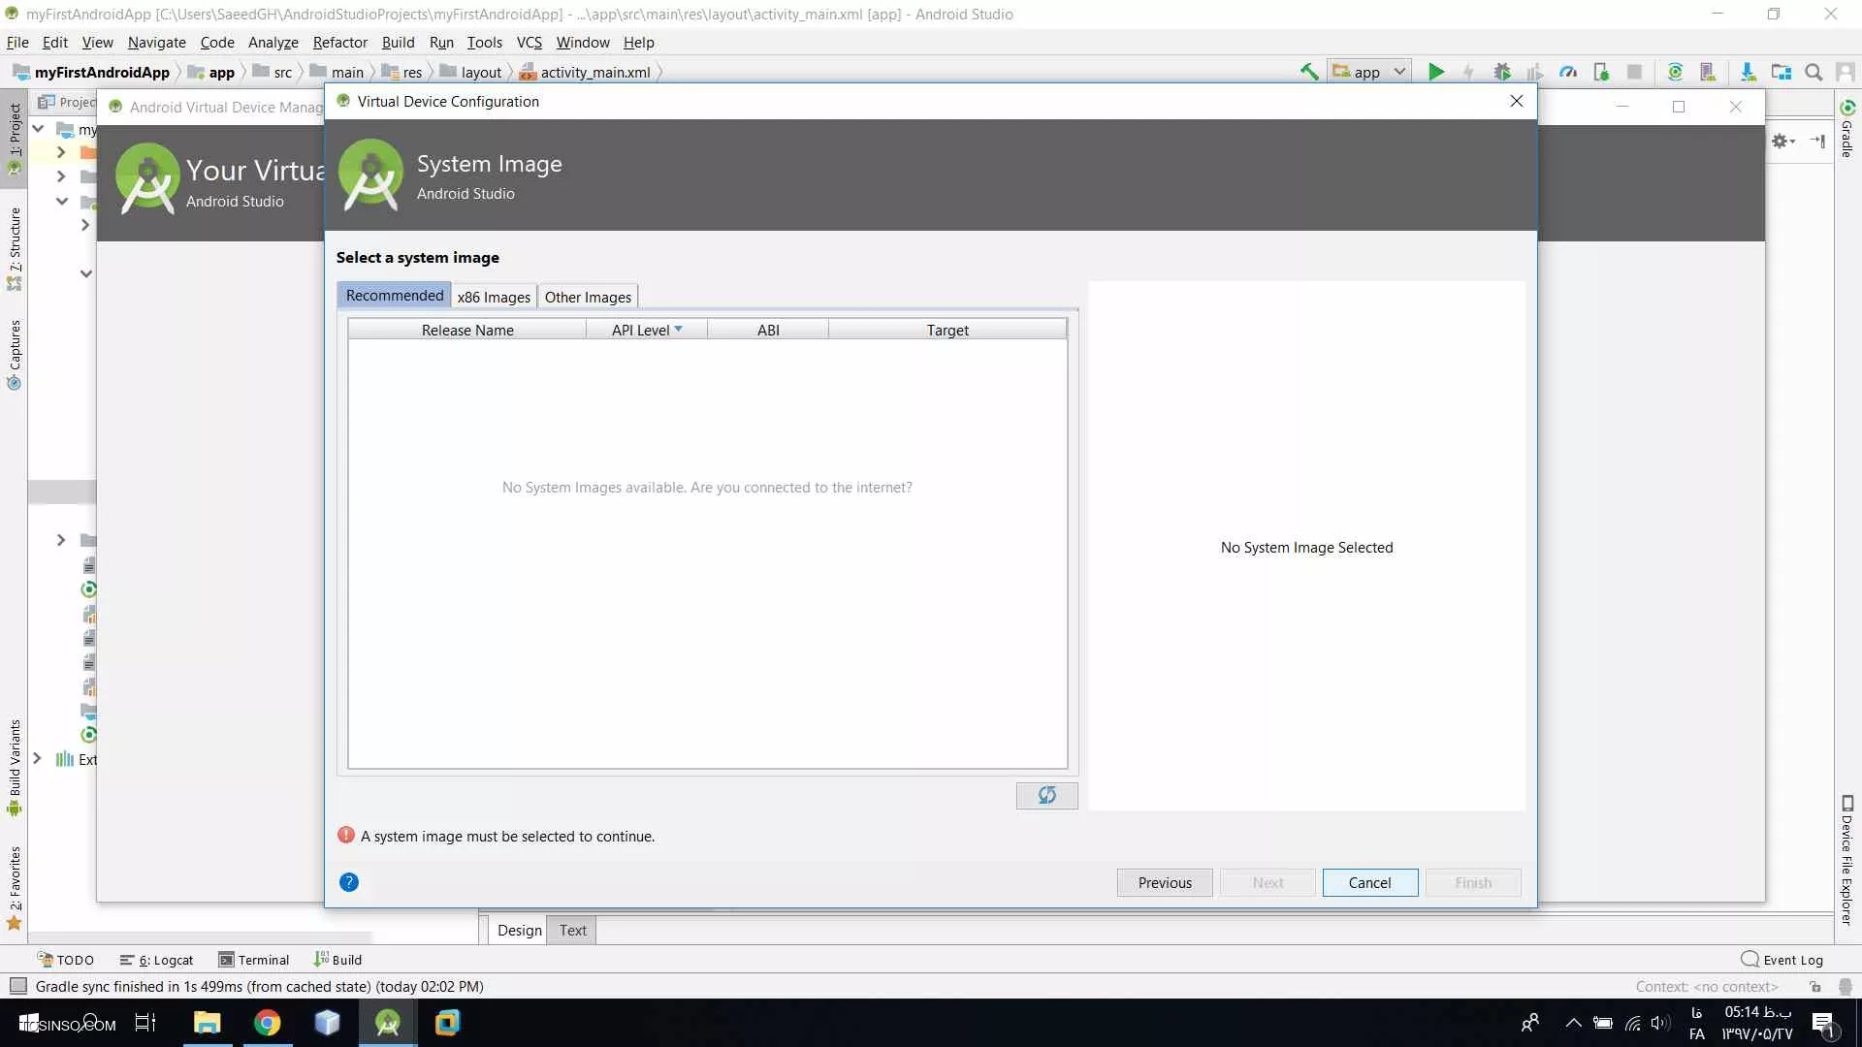Open the app run configuration dropdown
The width and height of the screenshot is (1862, 1047).
click(x=1368, y=72)
